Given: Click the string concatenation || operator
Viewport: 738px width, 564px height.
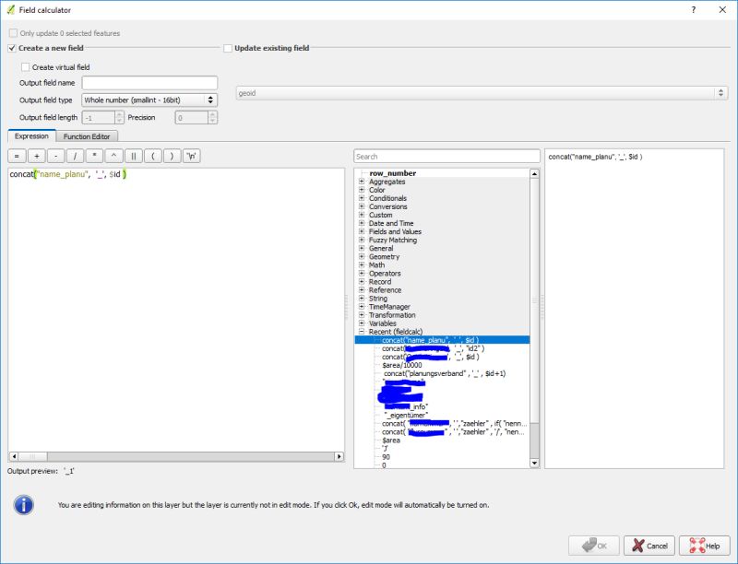Looking at the screenshot, I should [x=135, y=156].
